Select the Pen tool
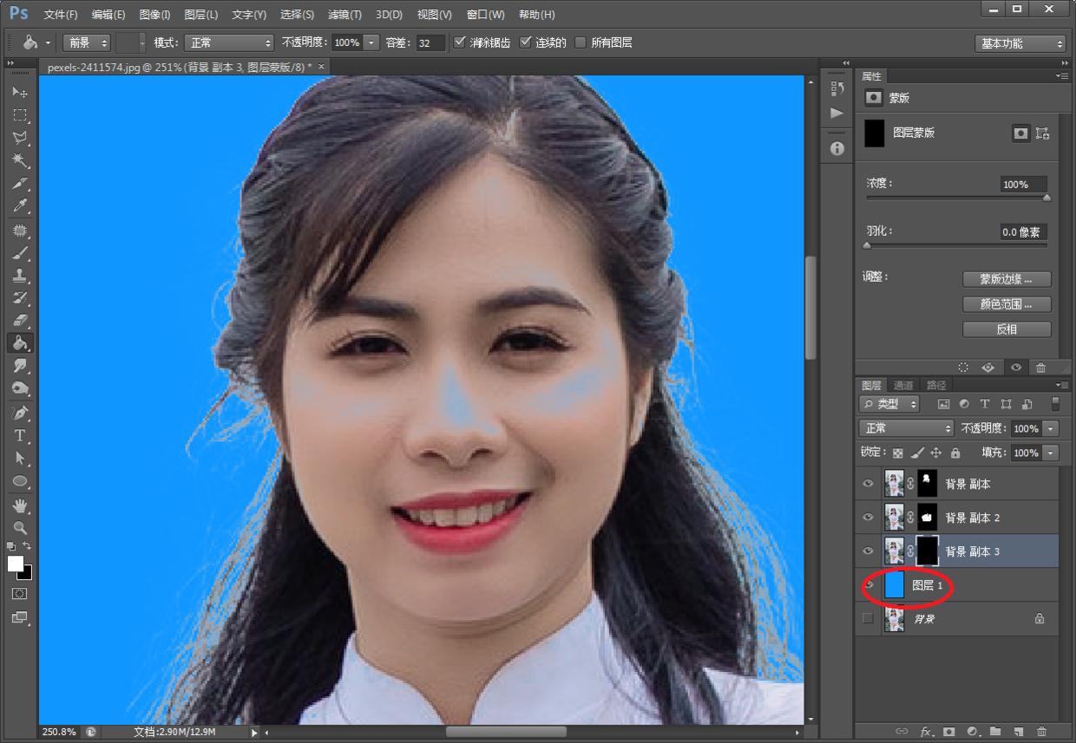Screen dimensions: 1076x743 tap(20, 412)
